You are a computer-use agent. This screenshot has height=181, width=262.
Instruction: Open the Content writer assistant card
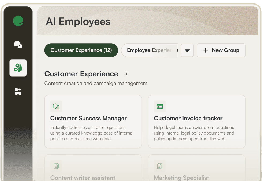tap(93, 168)
